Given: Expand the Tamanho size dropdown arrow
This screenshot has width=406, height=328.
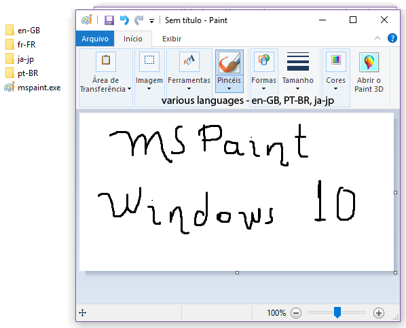Looking at the screenshot, I should 298,89.
